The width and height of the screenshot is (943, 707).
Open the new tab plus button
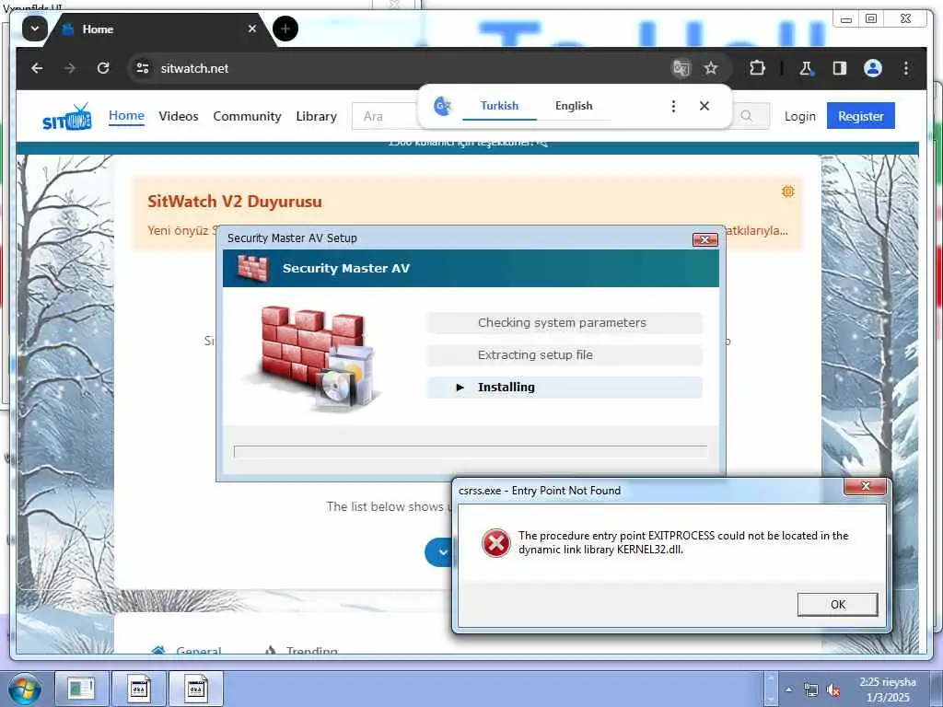[x=285, y=29]
